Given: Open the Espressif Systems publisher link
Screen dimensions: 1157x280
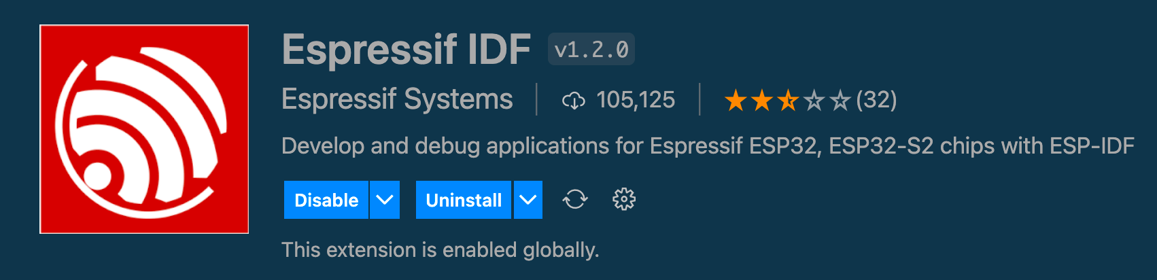Looking at the screenshot, I should [397, 99].
